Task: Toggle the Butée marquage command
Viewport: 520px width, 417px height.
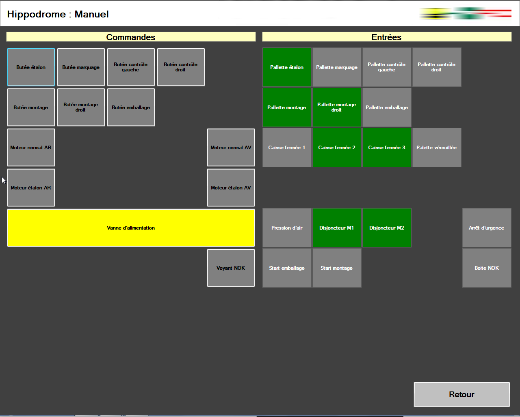Action: (x=81, y=67)
